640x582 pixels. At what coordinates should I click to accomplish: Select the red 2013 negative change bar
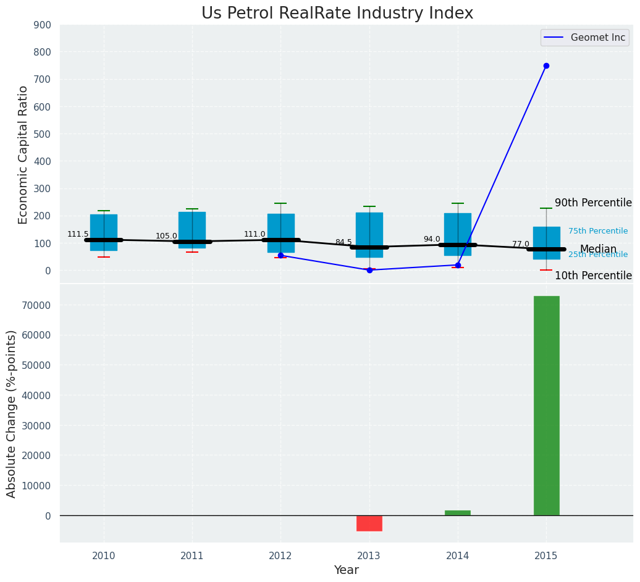369,523
